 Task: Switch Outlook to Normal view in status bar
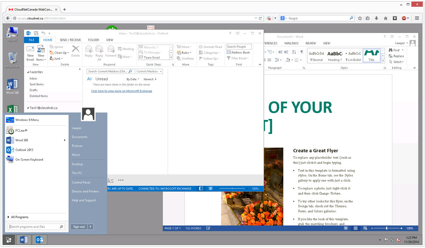pos(201,189)
